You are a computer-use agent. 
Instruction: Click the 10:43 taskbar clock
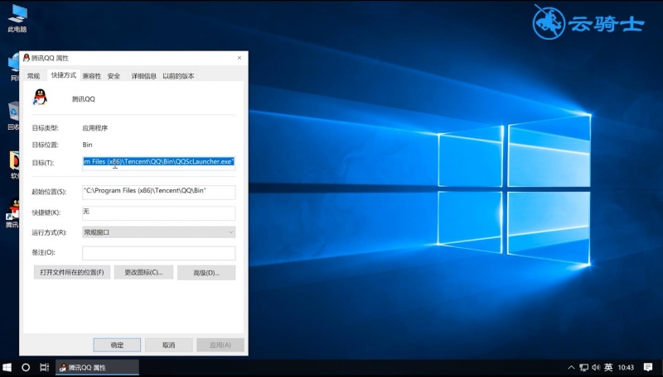click(x=626, y=367)
